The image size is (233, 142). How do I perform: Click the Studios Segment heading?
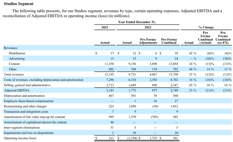[x=19, y=4]
